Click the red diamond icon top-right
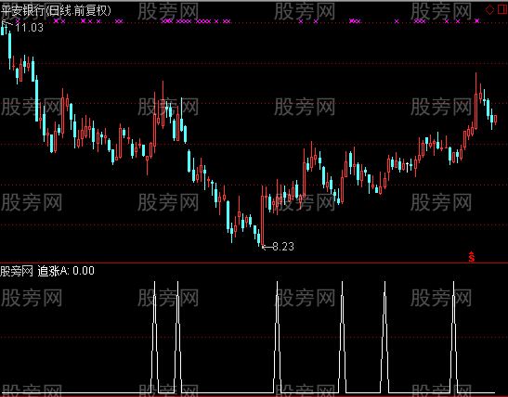Screen dimensions: 508x397 (489, 9)
